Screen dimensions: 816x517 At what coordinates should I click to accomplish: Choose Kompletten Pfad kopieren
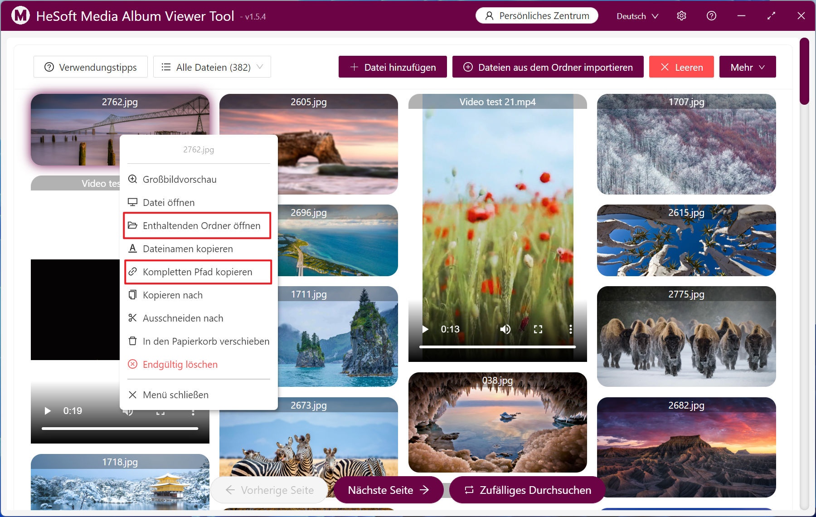(198, 272)
